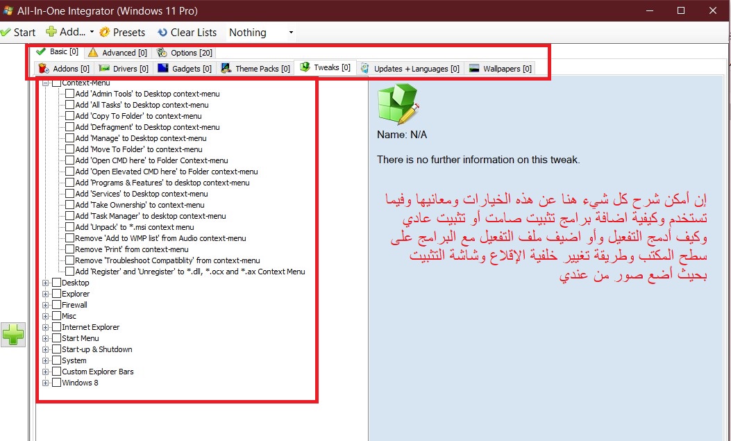Check the Context-Menu group checkbox
Image resolution: width=731 pixels, height=441 pixels.
click(56, 83)
